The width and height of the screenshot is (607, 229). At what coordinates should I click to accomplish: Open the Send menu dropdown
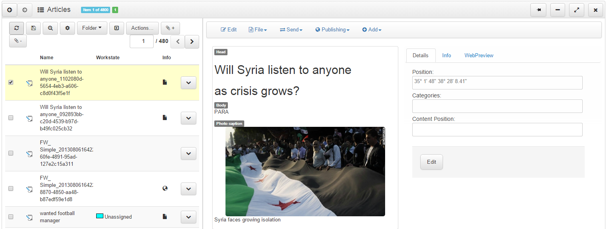click(291, 30)
